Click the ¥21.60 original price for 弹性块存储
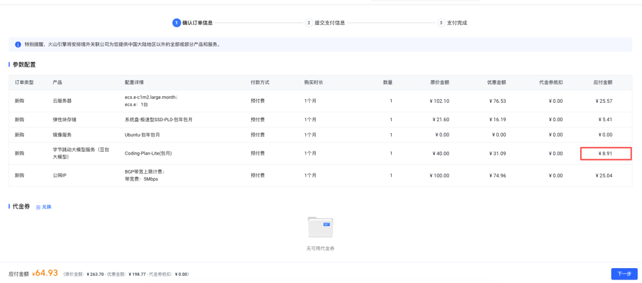This screenshot has height=283, width=642. [x=441, y=120]
